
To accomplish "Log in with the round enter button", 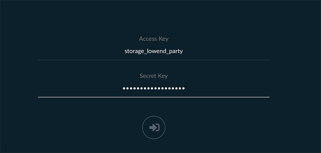I will tap(154, 128).
